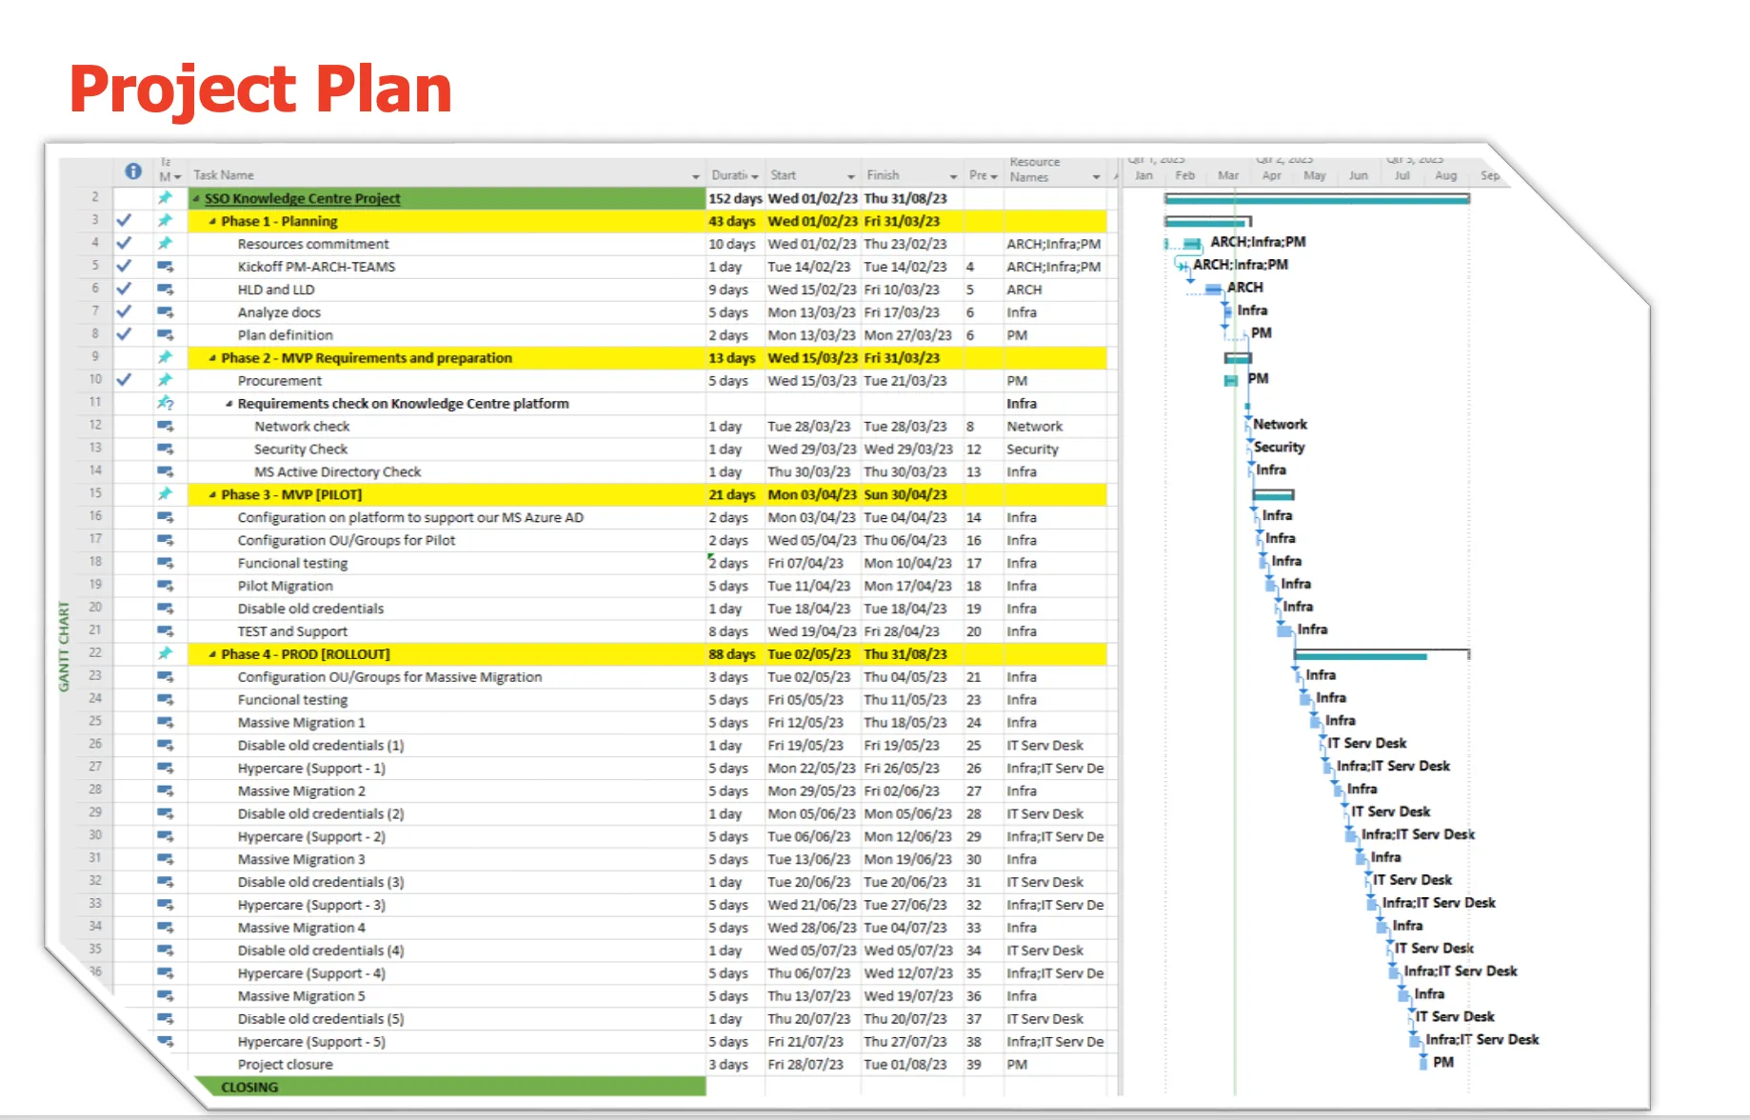Click the Phase 4 summary bar in the Gantt chart
The width and height of the screenshot is (1750, 1120).
pos(1362,653)
